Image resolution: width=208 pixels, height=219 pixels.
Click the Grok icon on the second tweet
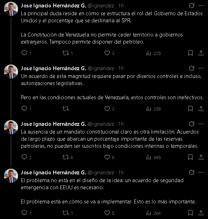tap(191, 68)
